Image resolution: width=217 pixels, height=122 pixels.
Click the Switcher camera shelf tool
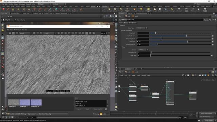click(199, 9)
